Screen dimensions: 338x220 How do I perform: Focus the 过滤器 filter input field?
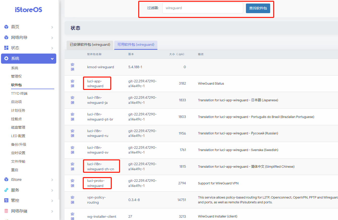(203, 8)
